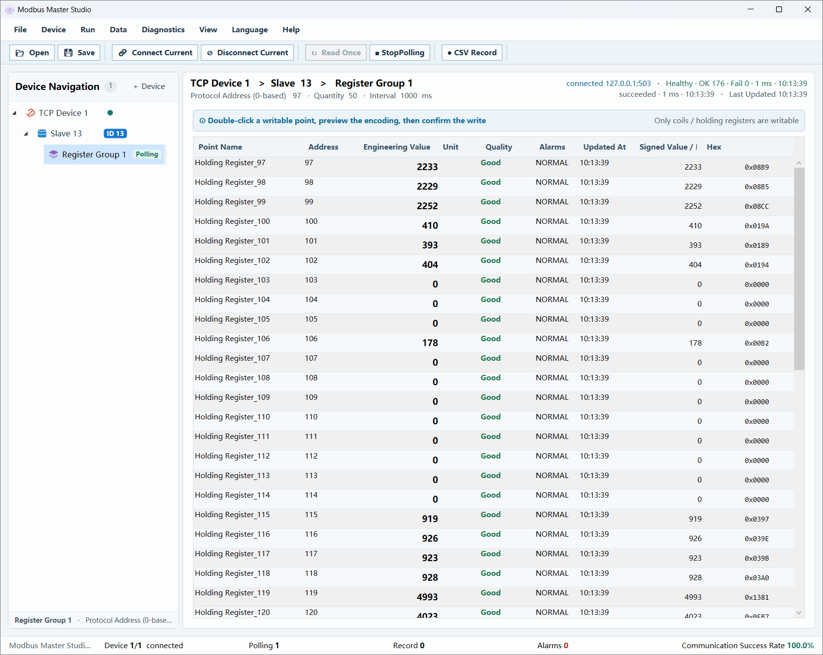Add a new device with + Device

point(149,87)
